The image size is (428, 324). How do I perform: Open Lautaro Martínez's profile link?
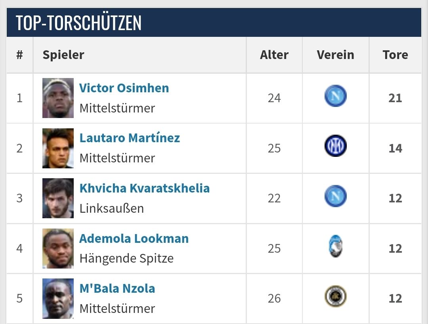tap(130, 138)
